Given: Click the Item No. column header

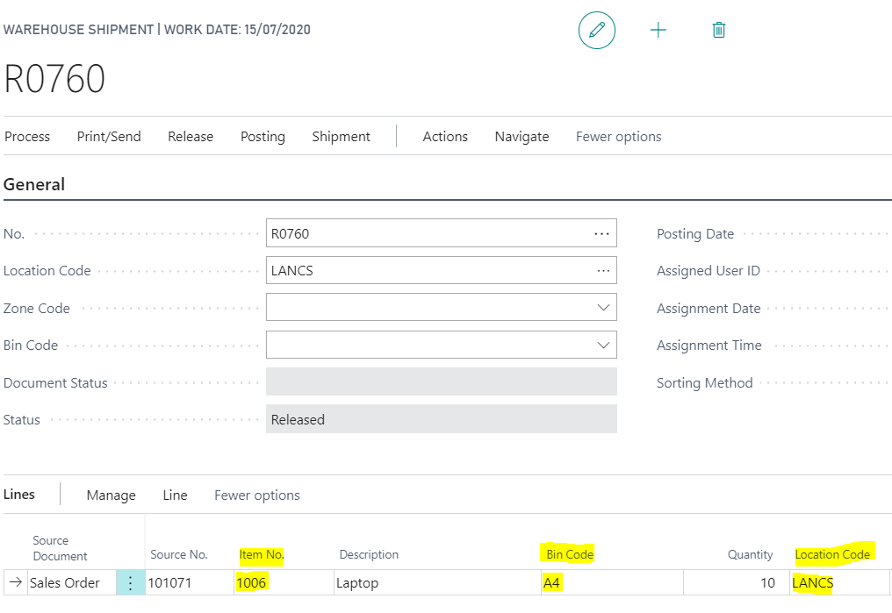Looking at the screenshot, I should click(x=262, y=555).
